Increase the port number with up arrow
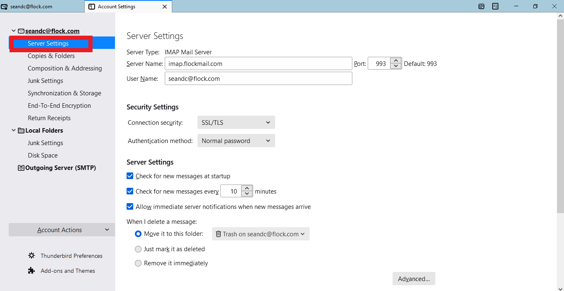The height and width of the screenshot is (291, 564). (x=396, y=61)
